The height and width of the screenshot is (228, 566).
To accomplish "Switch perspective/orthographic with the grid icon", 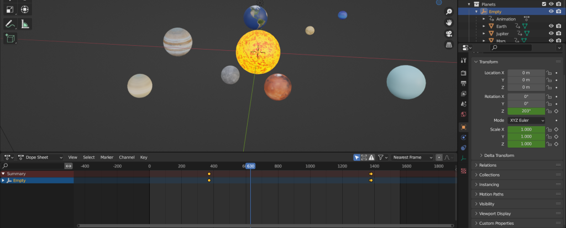I will coord(449,45).
